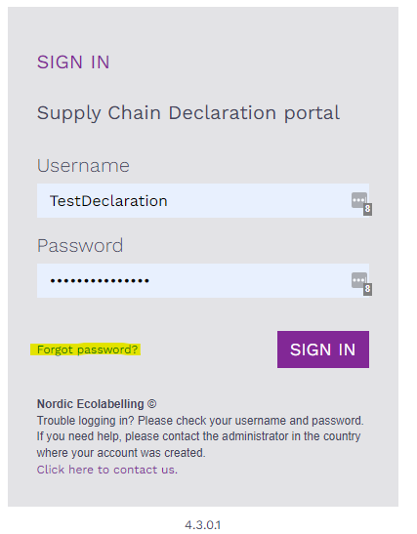
Task: Click the bold Nordic Ecolabelling text
Action: tap(90, 404)
